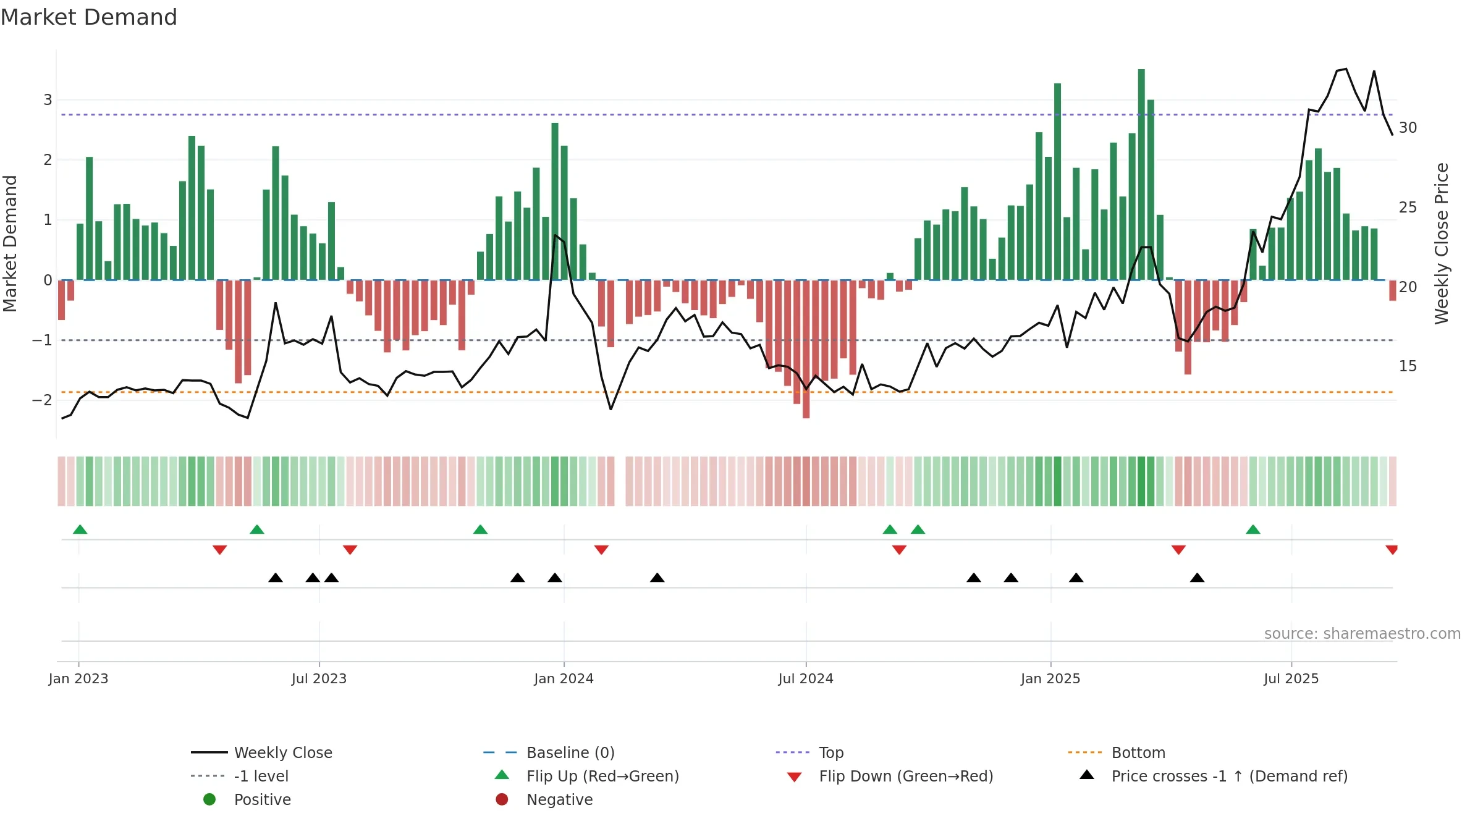Click the Jul 2025 axis label
The height and width of the screenshot is (834, 1483).
point(1291,679)
